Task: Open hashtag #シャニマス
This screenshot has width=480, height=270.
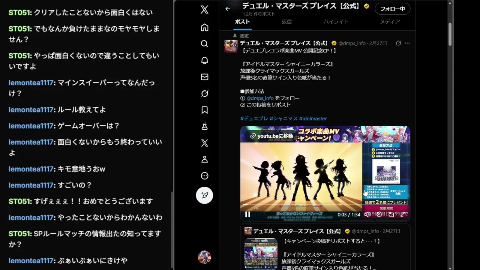Action: click(x=283, y=118)
